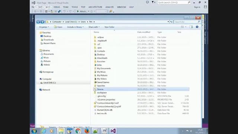Click the Attach start button in Visual Studio
The image size is (238, 134).
point(82,12)
